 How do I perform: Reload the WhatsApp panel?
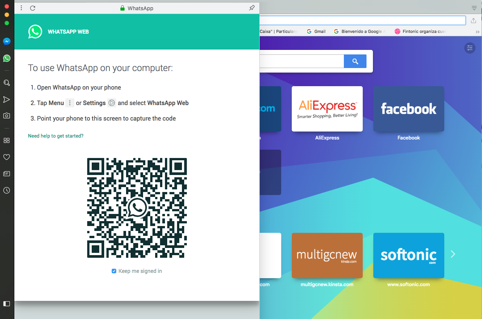(x=32, y=8)
